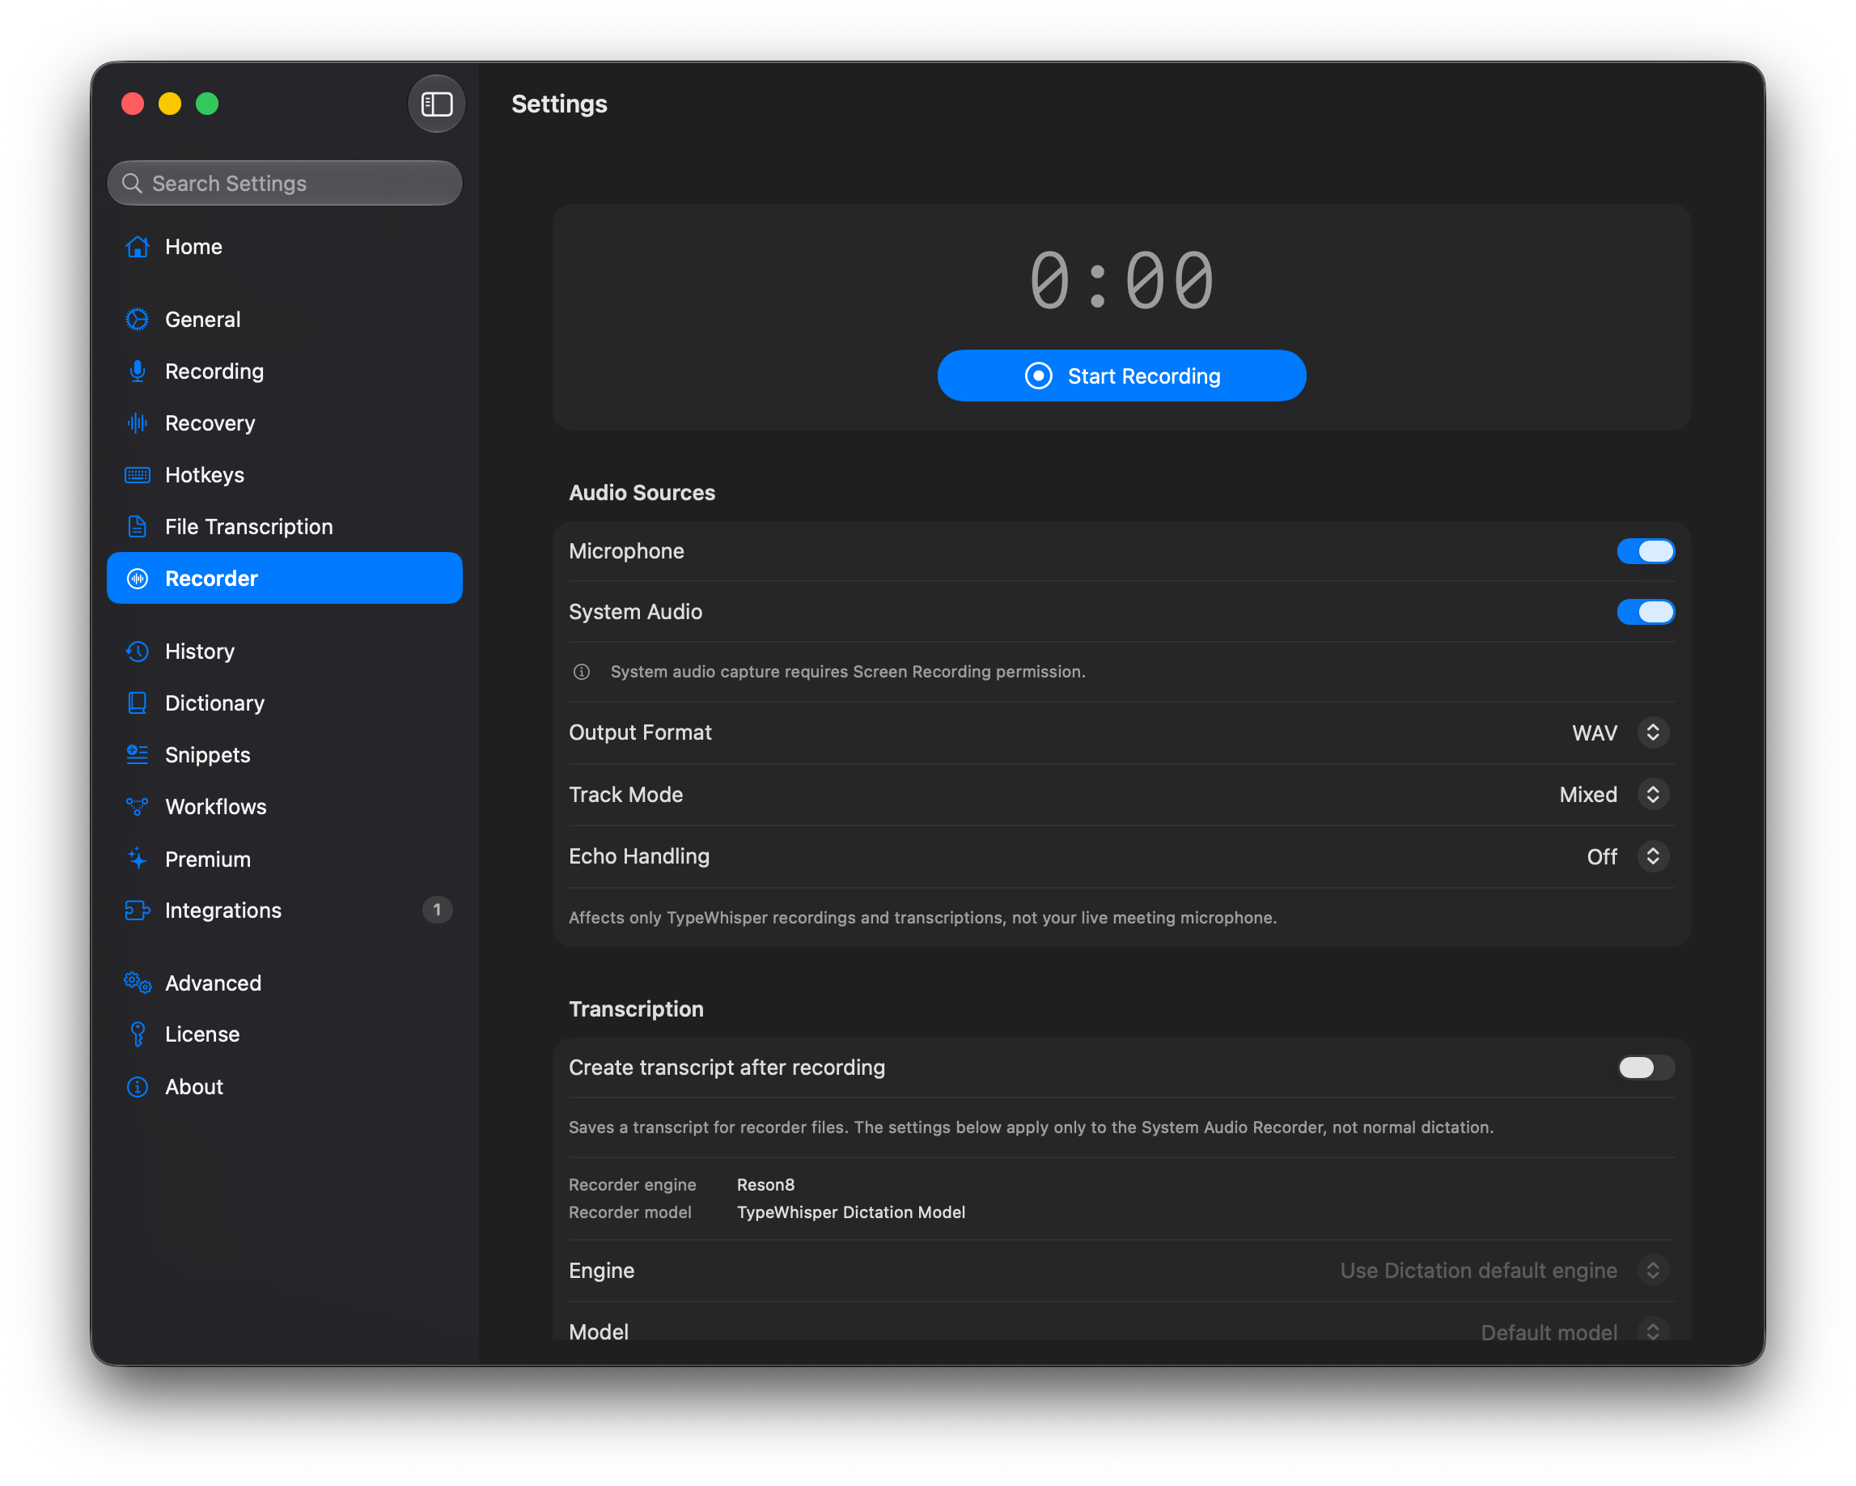
Task: Go to Home in the sidebar
Action: click(x=284, y=247)
